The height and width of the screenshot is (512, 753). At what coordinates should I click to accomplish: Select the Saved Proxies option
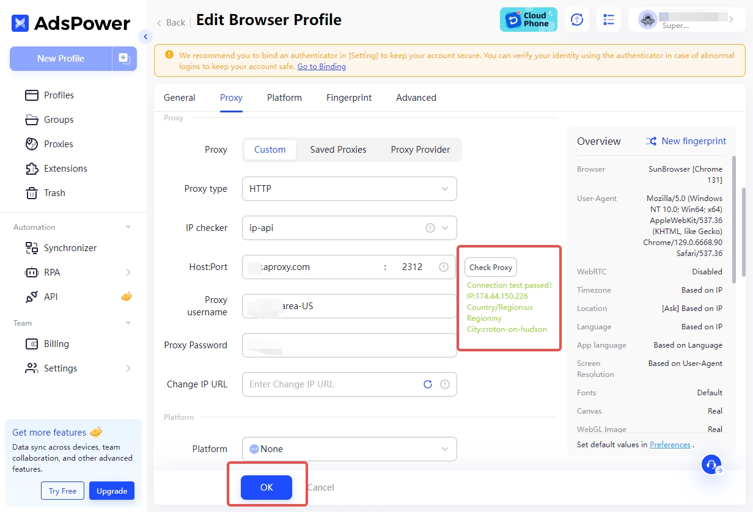coord(338,150)
